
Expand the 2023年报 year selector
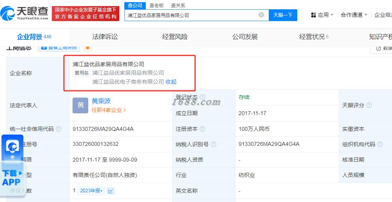(91, 191)
